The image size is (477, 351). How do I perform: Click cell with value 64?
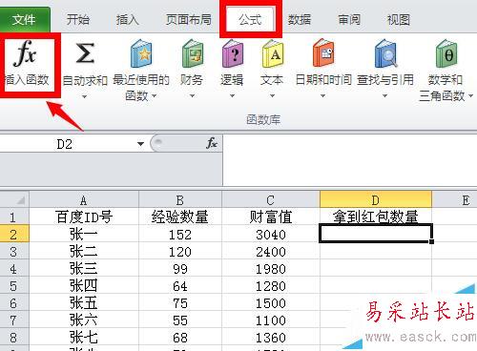[x=180, y=286]
